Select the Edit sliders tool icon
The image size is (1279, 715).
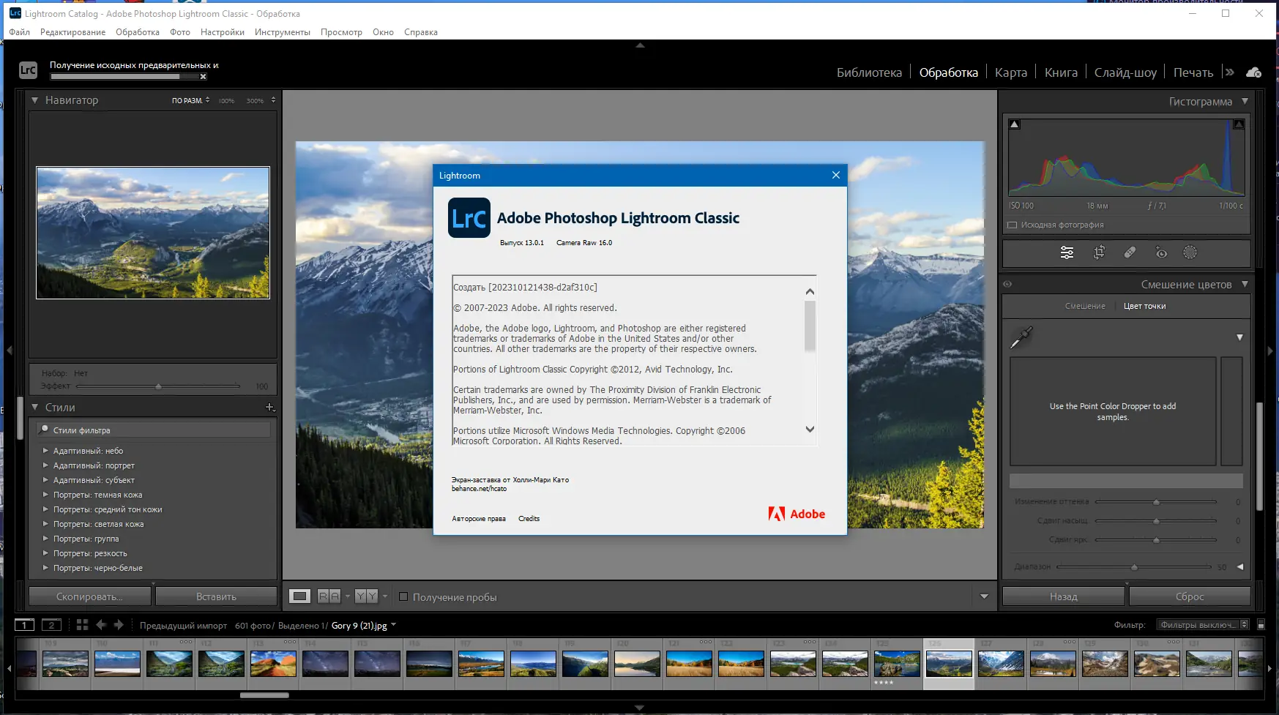(x=1067, y=252)
